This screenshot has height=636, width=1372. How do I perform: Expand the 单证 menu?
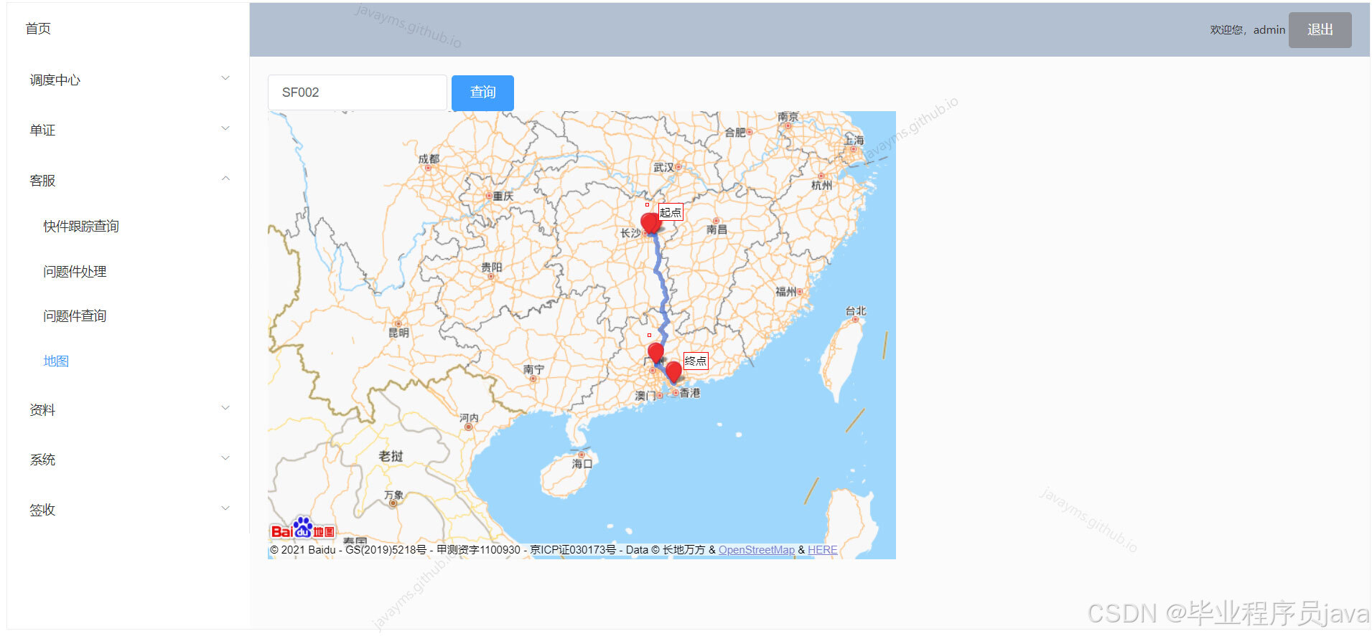click(129, 130)
